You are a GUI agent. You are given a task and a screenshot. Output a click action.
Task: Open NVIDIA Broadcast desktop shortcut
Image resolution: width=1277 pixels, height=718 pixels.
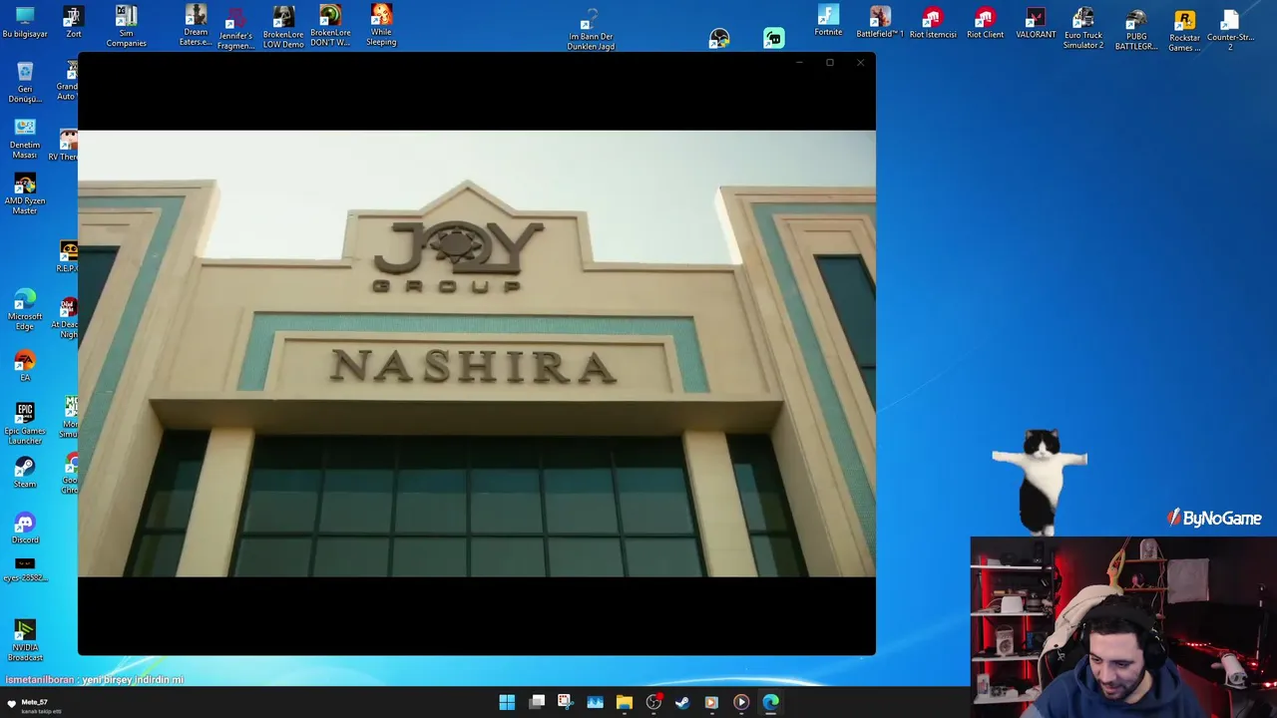pyautogui.click(x=25, y=639)
